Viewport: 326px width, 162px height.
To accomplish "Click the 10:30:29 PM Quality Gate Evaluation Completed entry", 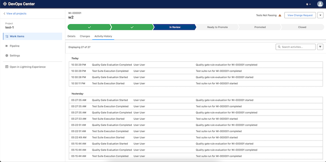I will click(x=196, y=65).
